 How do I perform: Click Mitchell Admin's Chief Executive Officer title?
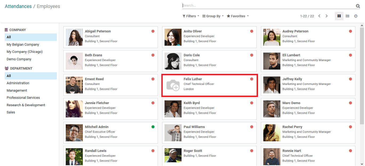(100, 132)
